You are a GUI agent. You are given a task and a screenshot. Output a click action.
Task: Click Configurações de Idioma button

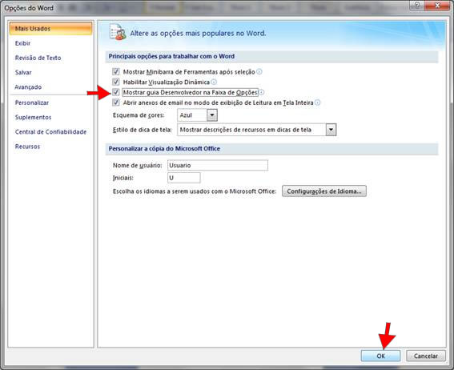324,191
